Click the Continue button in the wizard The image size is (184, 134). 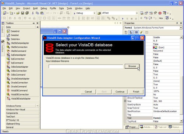(x=120, y=91)
